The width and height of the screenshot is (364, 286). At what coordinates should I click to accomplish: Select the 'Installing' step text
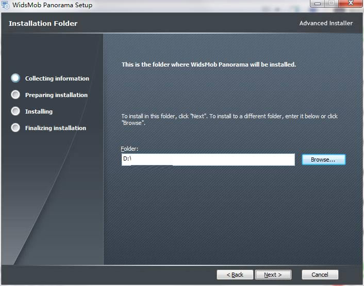pyautogui.click(x=39, y=112)
